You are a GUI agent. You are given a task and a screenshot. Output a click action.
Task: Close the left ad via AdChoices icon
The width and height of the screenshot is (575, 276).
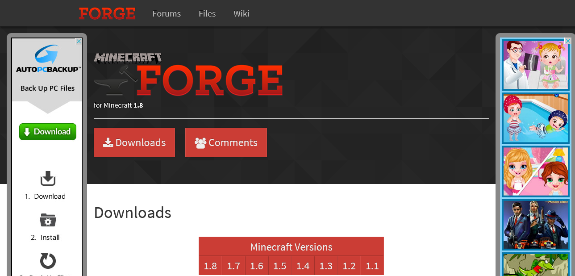[79, 42]
